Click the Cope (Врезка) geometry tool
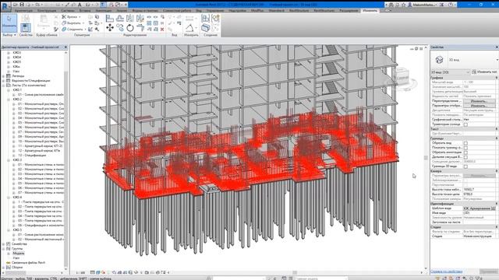Screen dimensions: 499x280 72,17
